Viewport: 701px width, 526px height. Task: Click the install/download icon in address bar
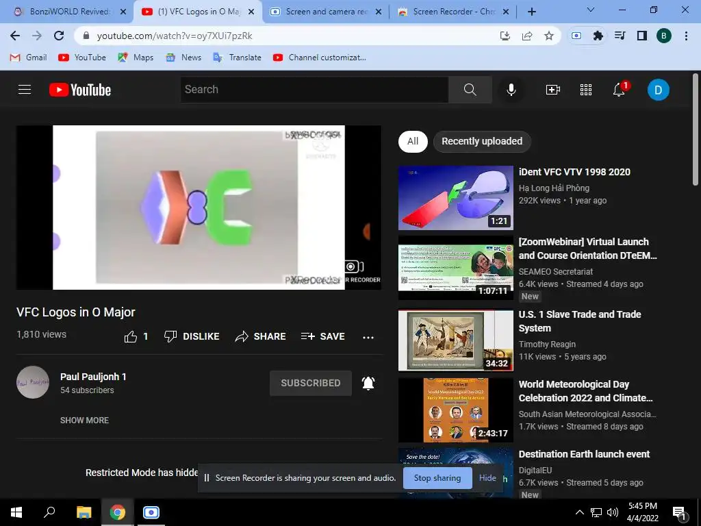pyautogui.click(x=505, y=36)
